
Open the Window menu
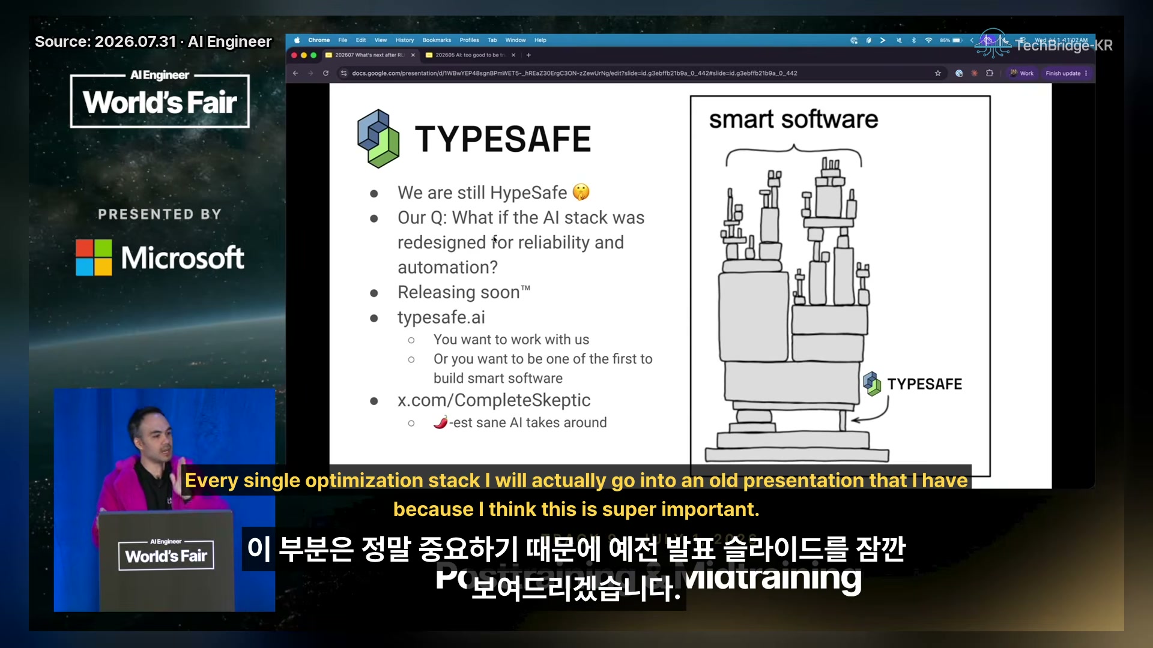tap(515, 40)
